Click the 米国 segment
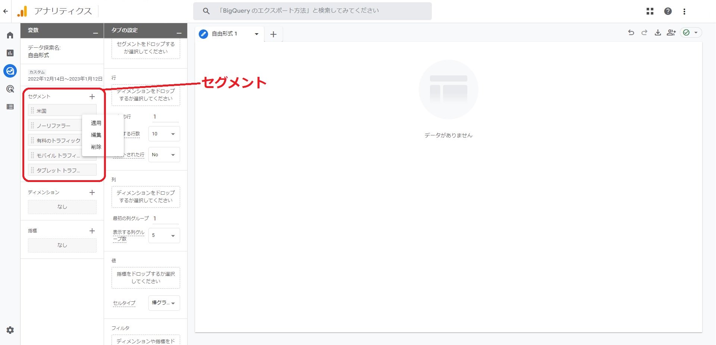716x345 pixels. click(x=62, y=111)
